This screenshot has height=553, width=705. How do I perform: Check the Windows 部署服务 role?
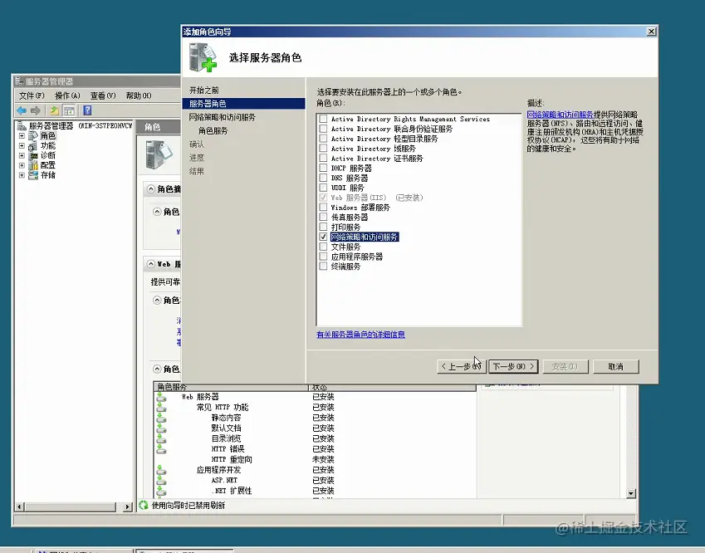[x=323, y=208]
